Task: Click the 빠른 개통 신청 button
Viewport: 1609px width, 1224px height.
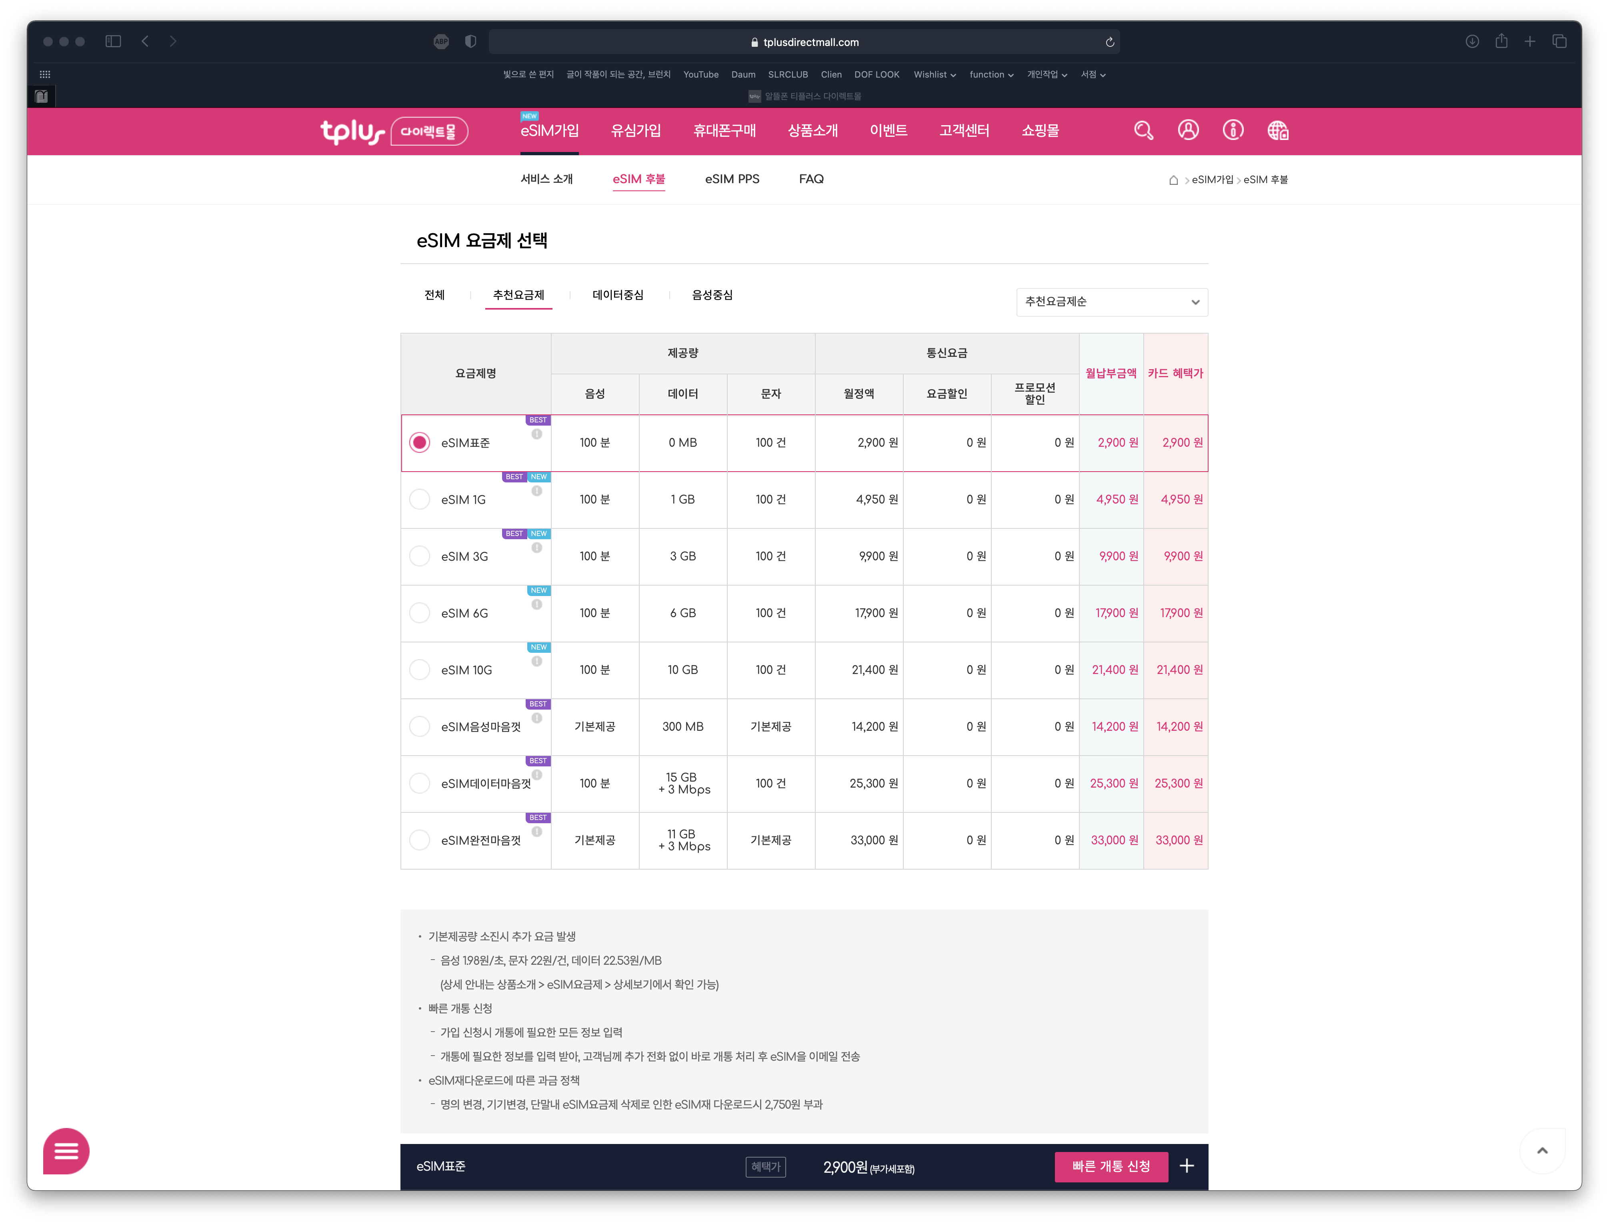Action: [x=1111, y=1166]
